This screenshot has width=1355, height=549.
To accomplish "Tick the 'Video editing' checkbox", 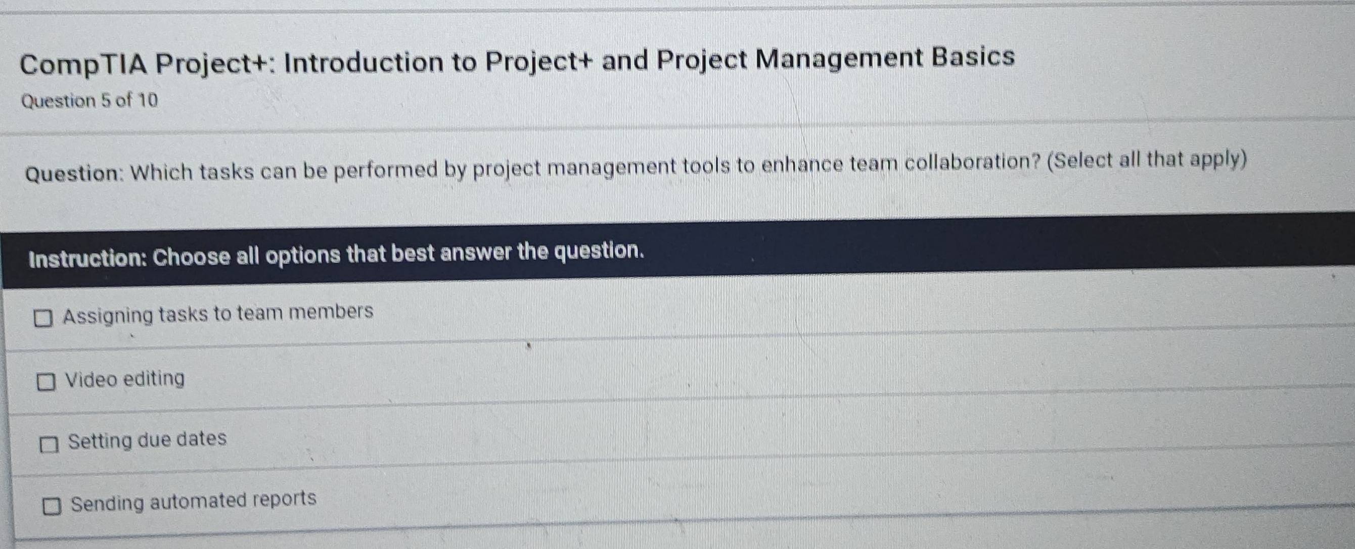I will (46, 382).
